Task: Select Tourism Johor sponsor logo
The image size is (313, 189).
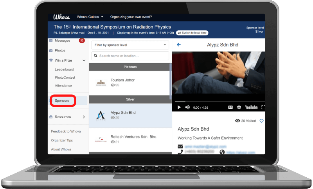Action: pyautogui.click(x=101, y=83)
